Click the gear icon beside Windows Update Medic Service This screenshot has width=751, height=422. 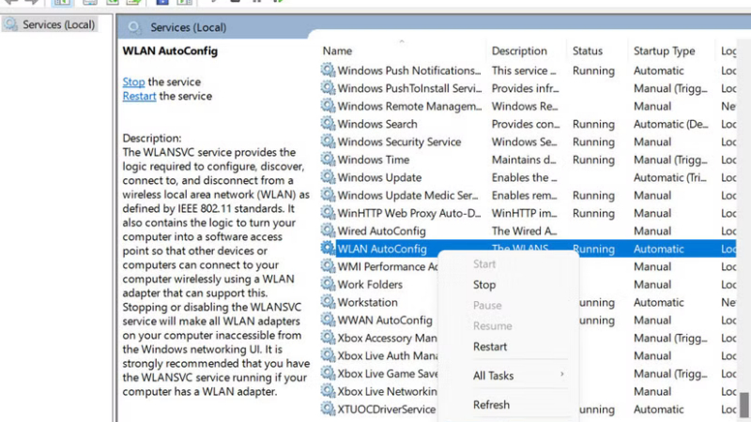(x=328, y=195)
